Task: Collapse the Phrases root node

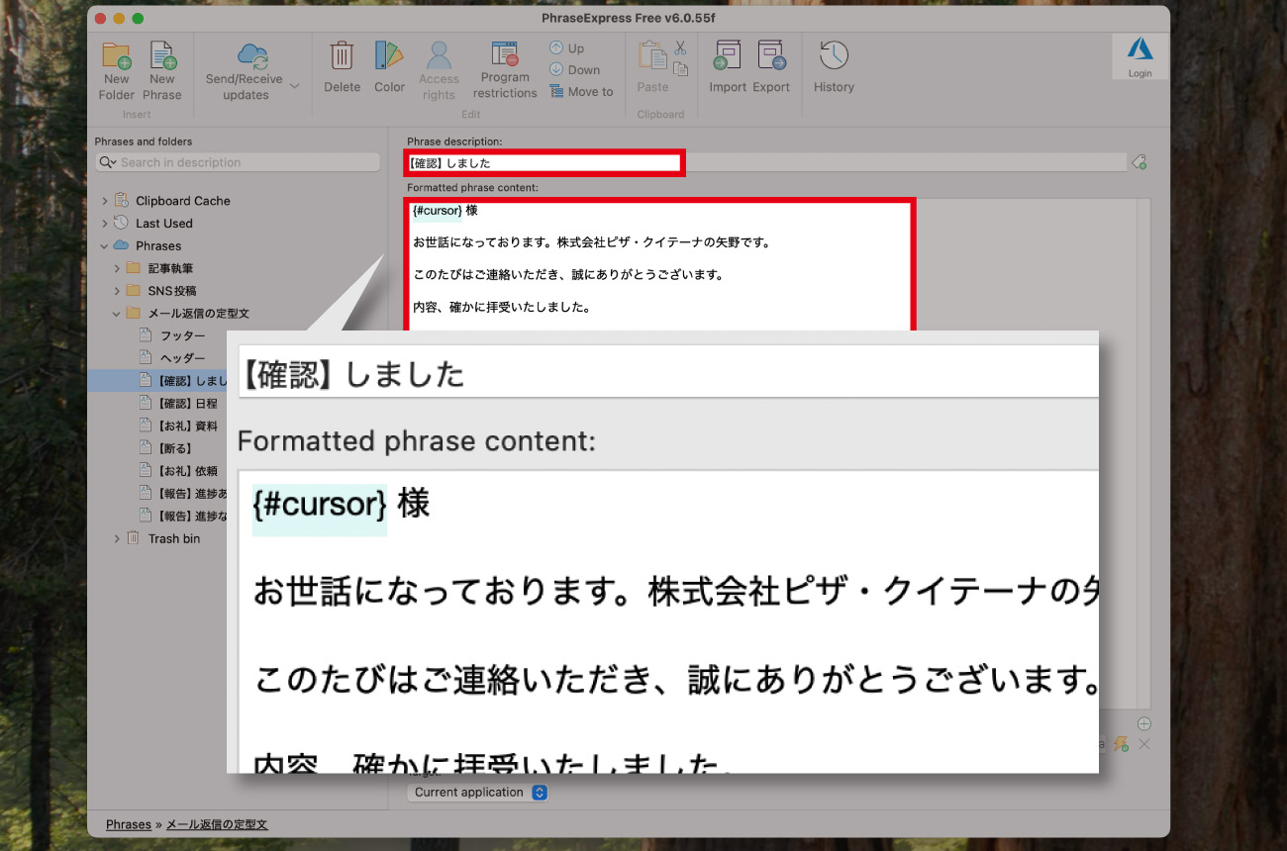Action: tap(105, 246)
